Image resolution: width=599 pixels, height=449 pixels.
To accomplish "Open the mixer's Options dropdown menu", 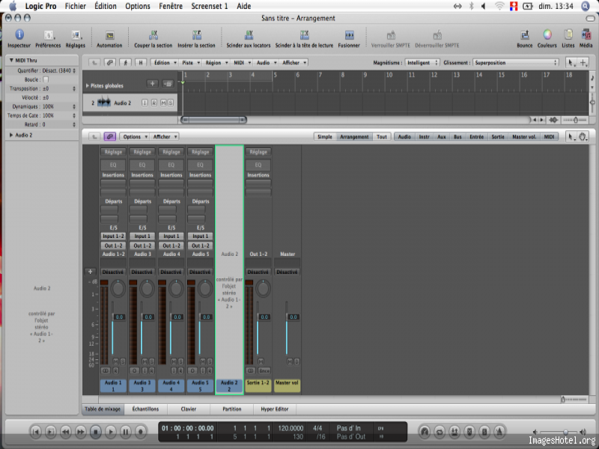I will click(134, 137).
